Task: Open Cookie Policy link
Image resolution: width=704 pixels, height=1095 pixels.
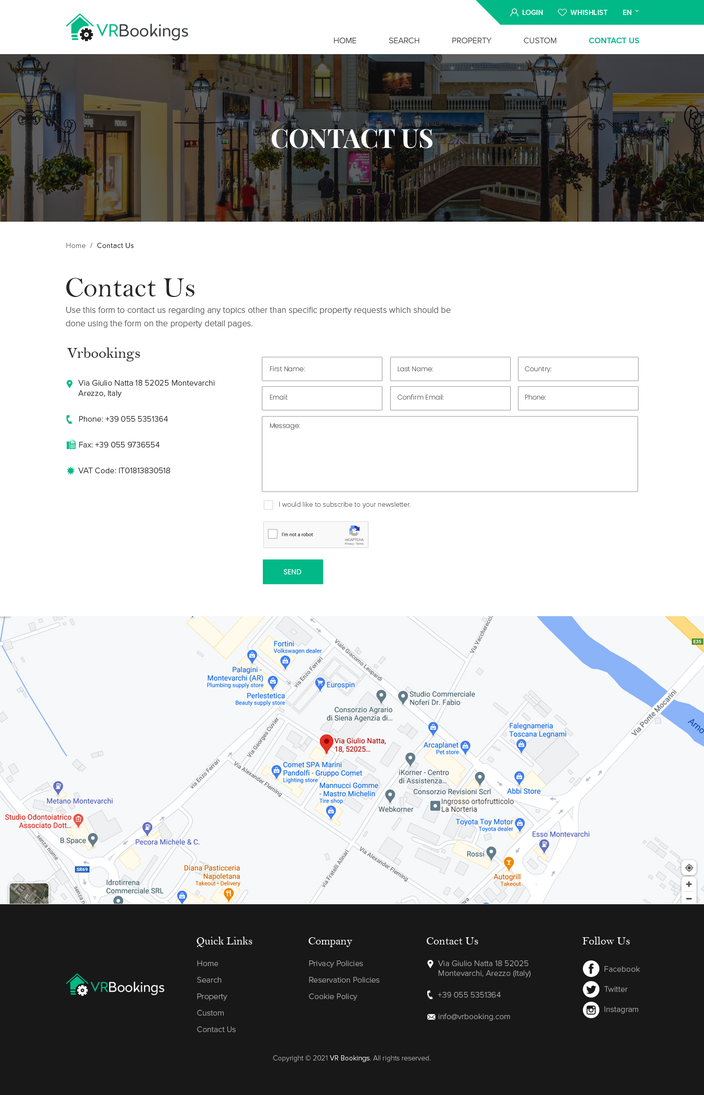Action: pyautogui.click(x=333, y=997)
